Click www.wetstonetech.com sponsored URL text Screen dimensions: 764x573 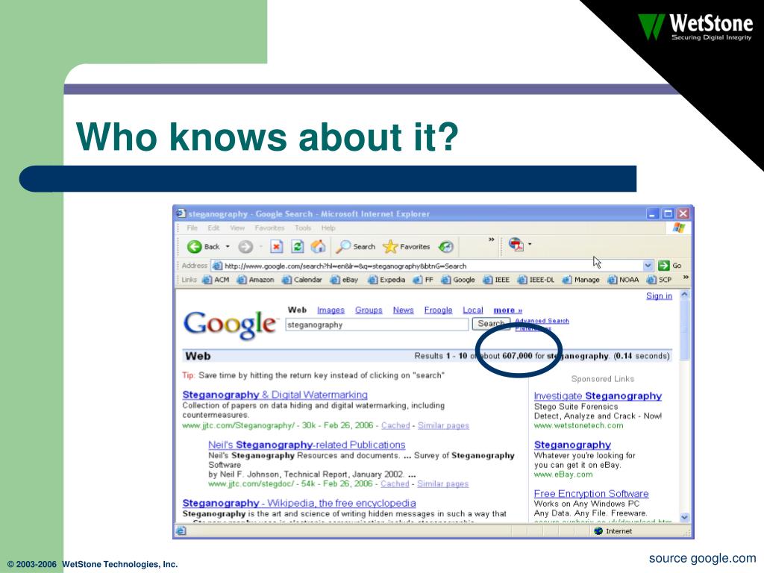tap(578, 425)
